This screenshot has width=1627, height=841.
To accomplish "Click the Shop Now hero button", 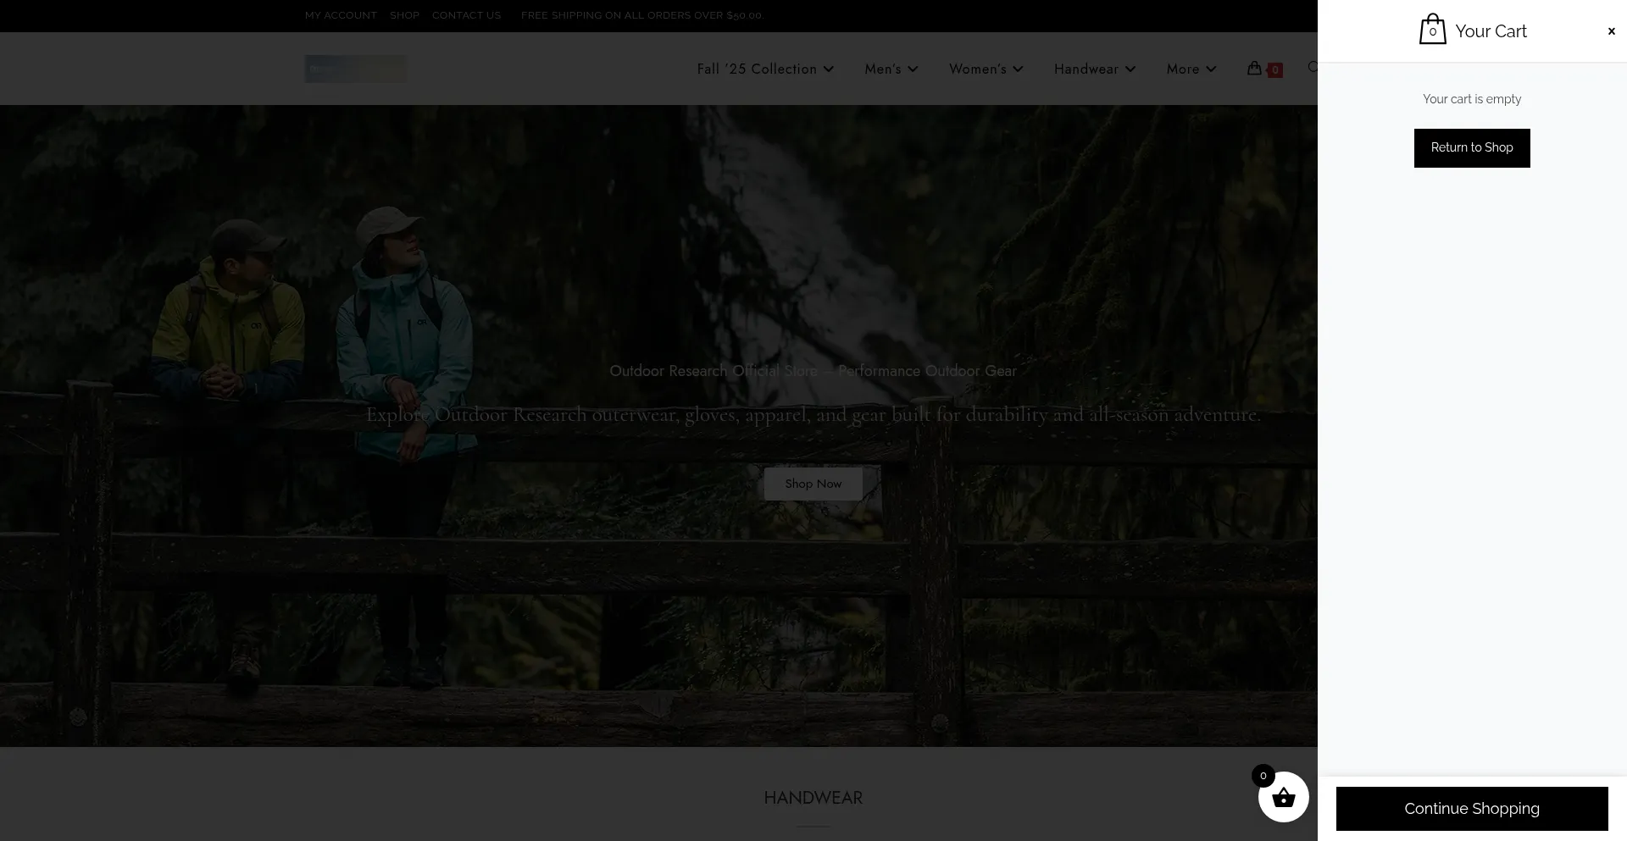I will pyautogui.click(x=813, y=484).
